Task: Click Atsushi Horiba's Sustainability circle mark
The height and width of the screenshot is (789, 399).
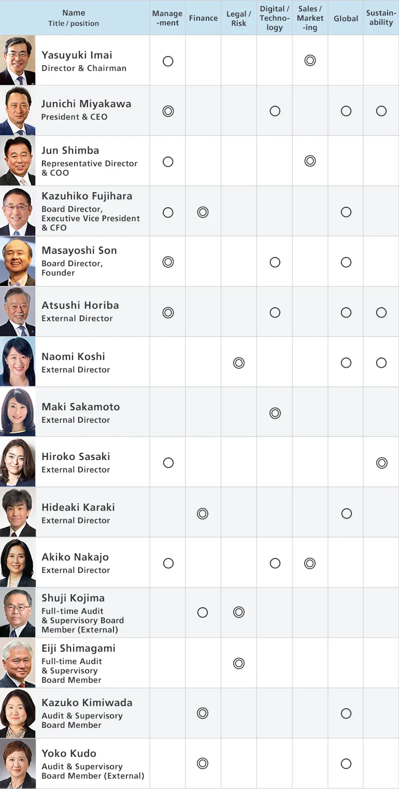Action: coord(381,312)
